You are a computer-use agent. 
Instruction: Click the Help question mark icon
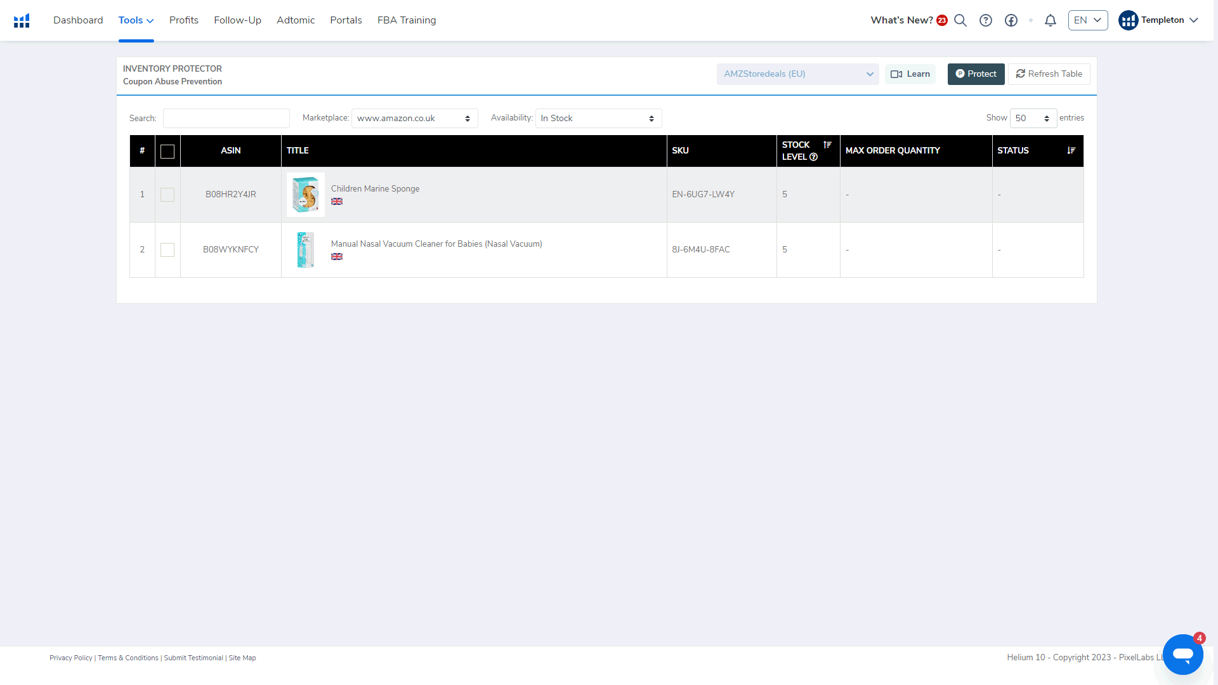[x=985, y=20]
